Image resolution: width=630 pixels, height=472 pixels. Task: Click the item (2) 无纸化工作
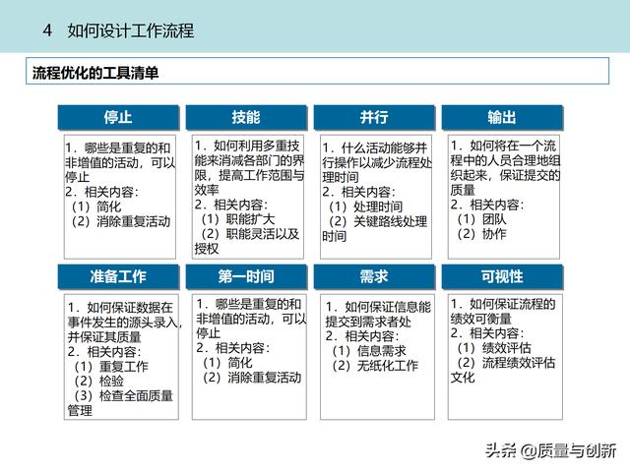(375, 366)
